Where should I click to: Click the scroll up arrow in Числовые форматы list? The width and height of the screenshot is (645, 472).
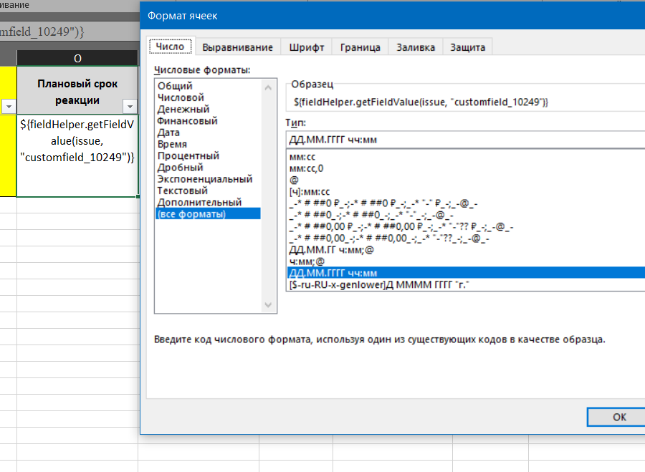pyautogui.click(x=268, y=87)
